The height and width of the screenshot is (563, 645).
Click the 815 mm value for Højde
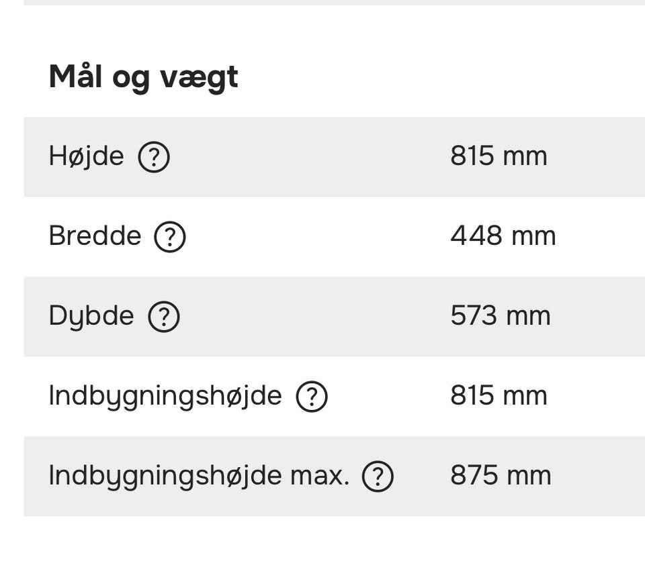[499, 156]
